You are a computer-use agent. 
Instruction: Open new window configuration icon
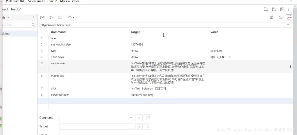point(148,118)
